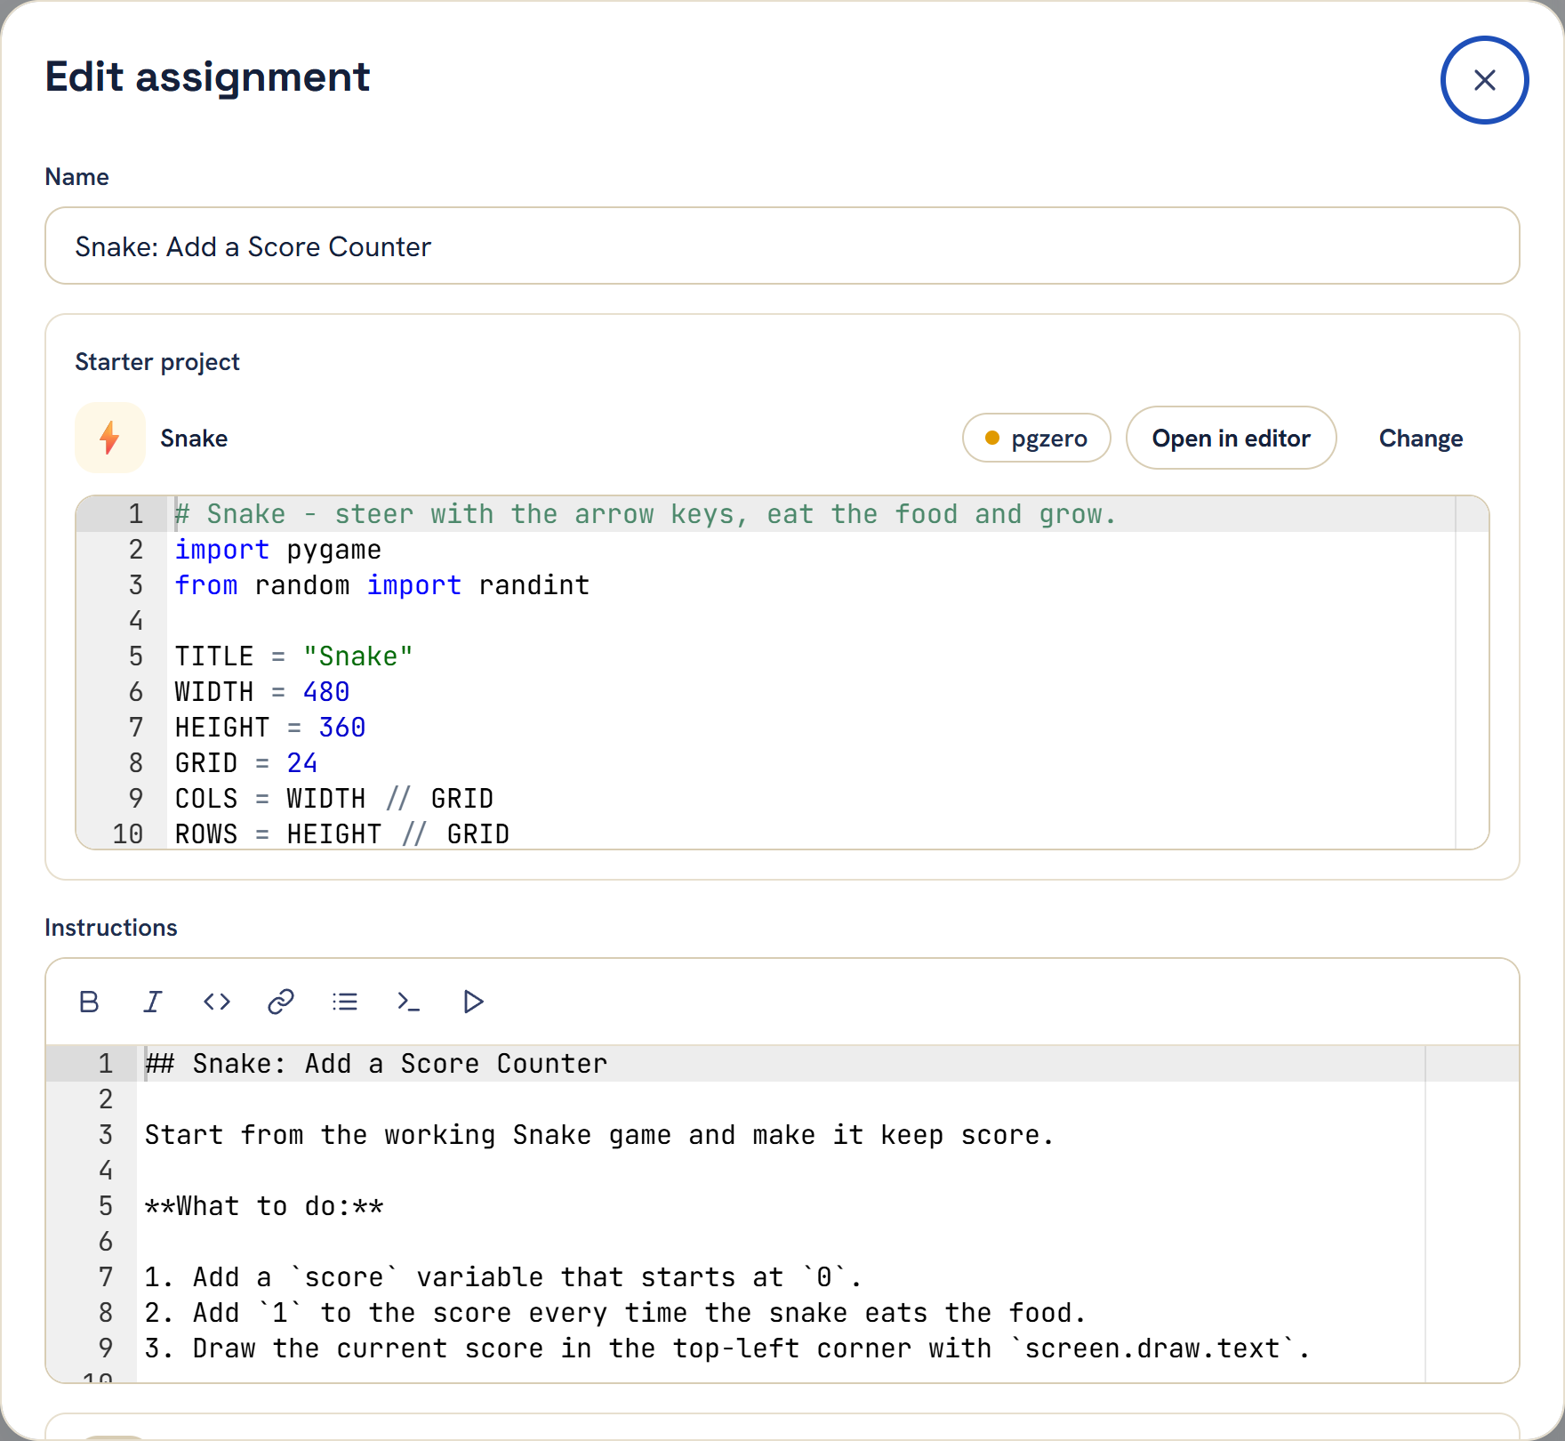Click the play preview icon in toolbar

click(473, 1002)
